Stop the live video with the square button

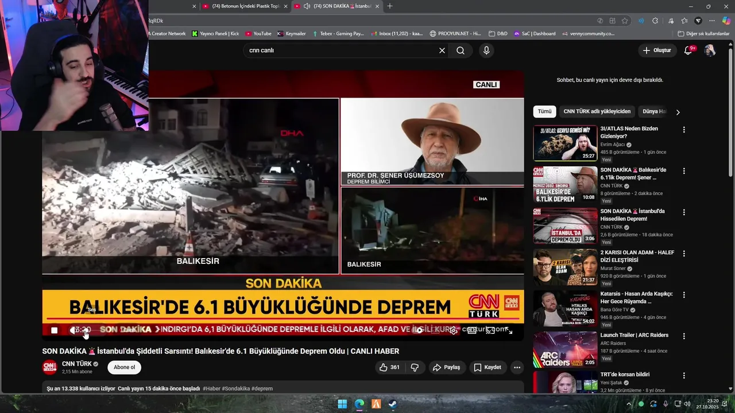tap(54, 330)
